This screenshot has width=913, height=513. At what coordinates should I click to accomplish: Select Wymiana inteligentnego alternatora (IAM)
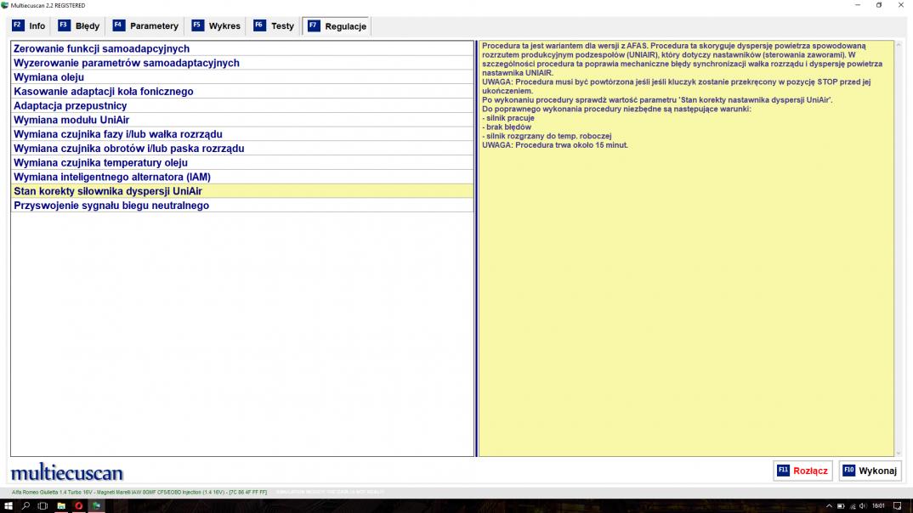[x=242, y=177]
